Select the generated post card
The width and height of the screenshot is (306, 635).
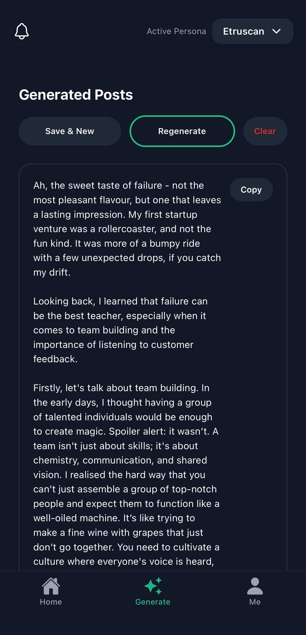pos(153,364)
